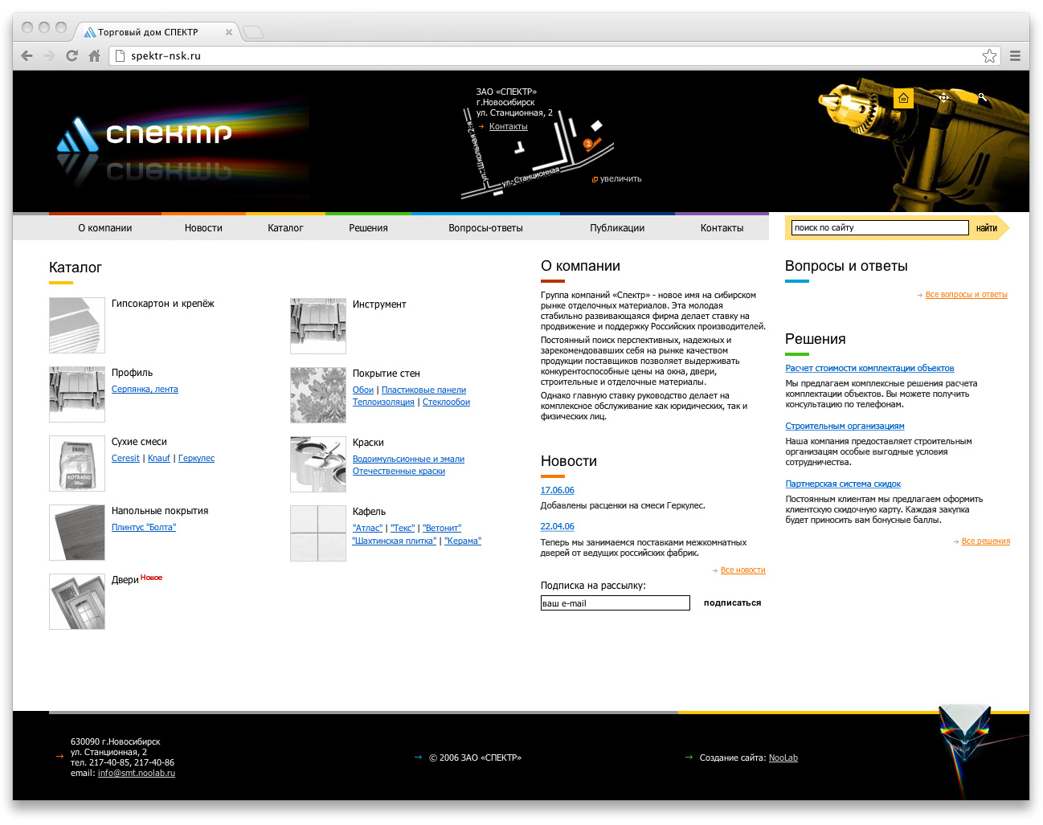Open Строительным организациям link
This screenshot has width=1043, height=825.
point(845,427)
